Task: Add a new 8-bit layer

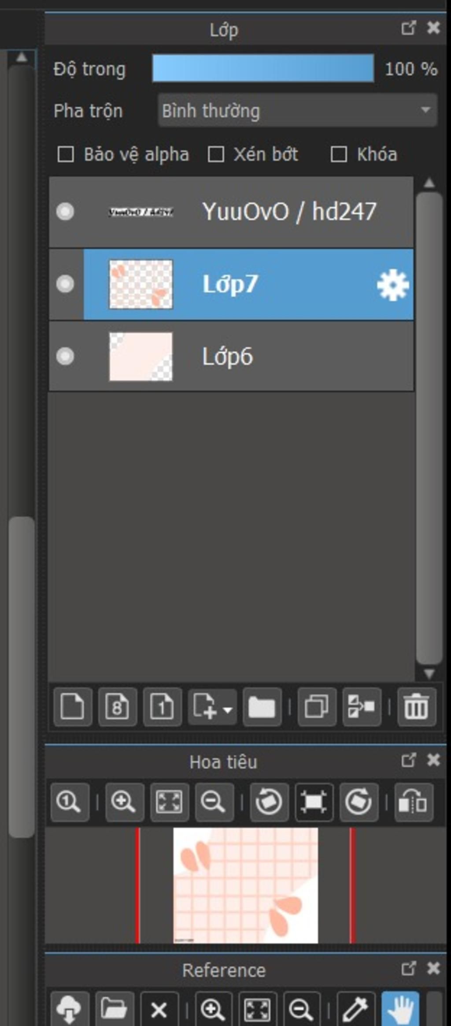Action: coord(117,706)
